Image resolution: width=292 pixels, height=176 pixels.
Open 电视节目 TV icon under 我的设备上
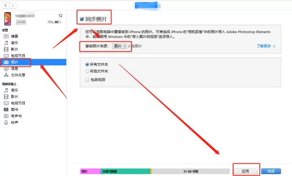(6, 103)
